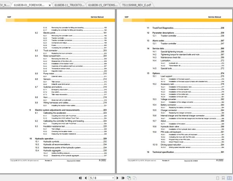Click the 15.4 Battery connector entry
This screenshot has width=233, height=181.
coord(188,105)
